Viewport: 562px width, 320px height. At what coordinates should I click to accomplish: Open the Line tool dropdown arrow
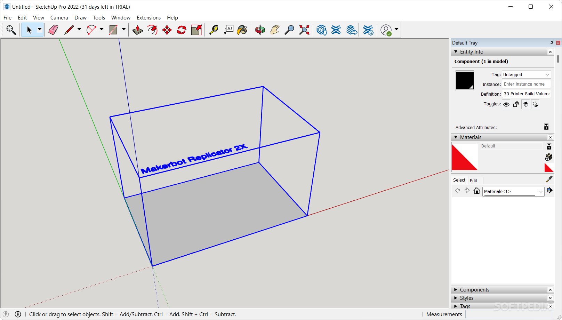pyautogui.click(x=79, y=30)
